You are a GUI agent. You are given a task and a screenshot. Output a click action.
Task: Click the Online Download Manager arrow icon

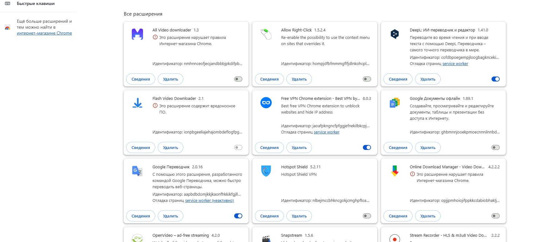395,171
